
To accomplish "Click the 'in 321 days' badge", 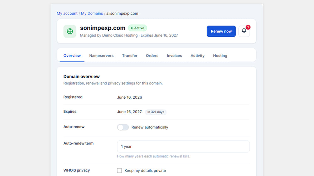I will tap(156, 112).
